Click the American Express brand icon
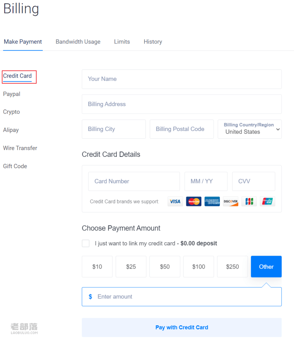Screen dimensions: 294x341 click(x=212, y=201)
